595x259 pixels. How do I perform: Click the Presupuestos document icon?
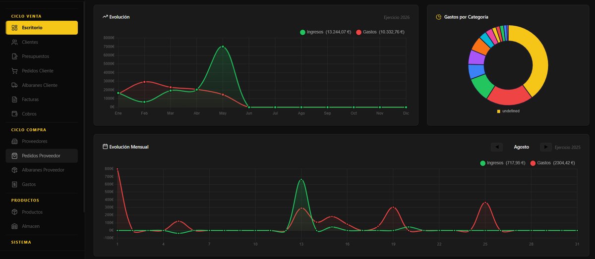click(x=15, y=56)
